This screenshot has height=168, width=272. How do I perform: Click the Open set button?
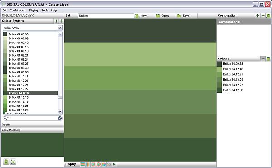tap(163, 16)
